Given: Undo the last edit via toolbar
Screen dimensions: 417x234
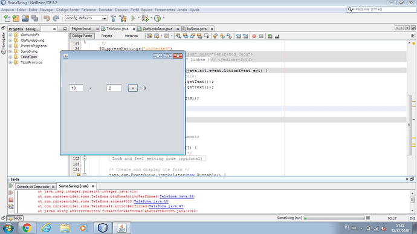Looking at the screenshot, I should pos(47,18).
